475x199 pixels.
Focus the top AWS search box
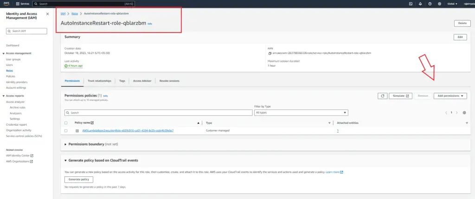click(83, 4)
